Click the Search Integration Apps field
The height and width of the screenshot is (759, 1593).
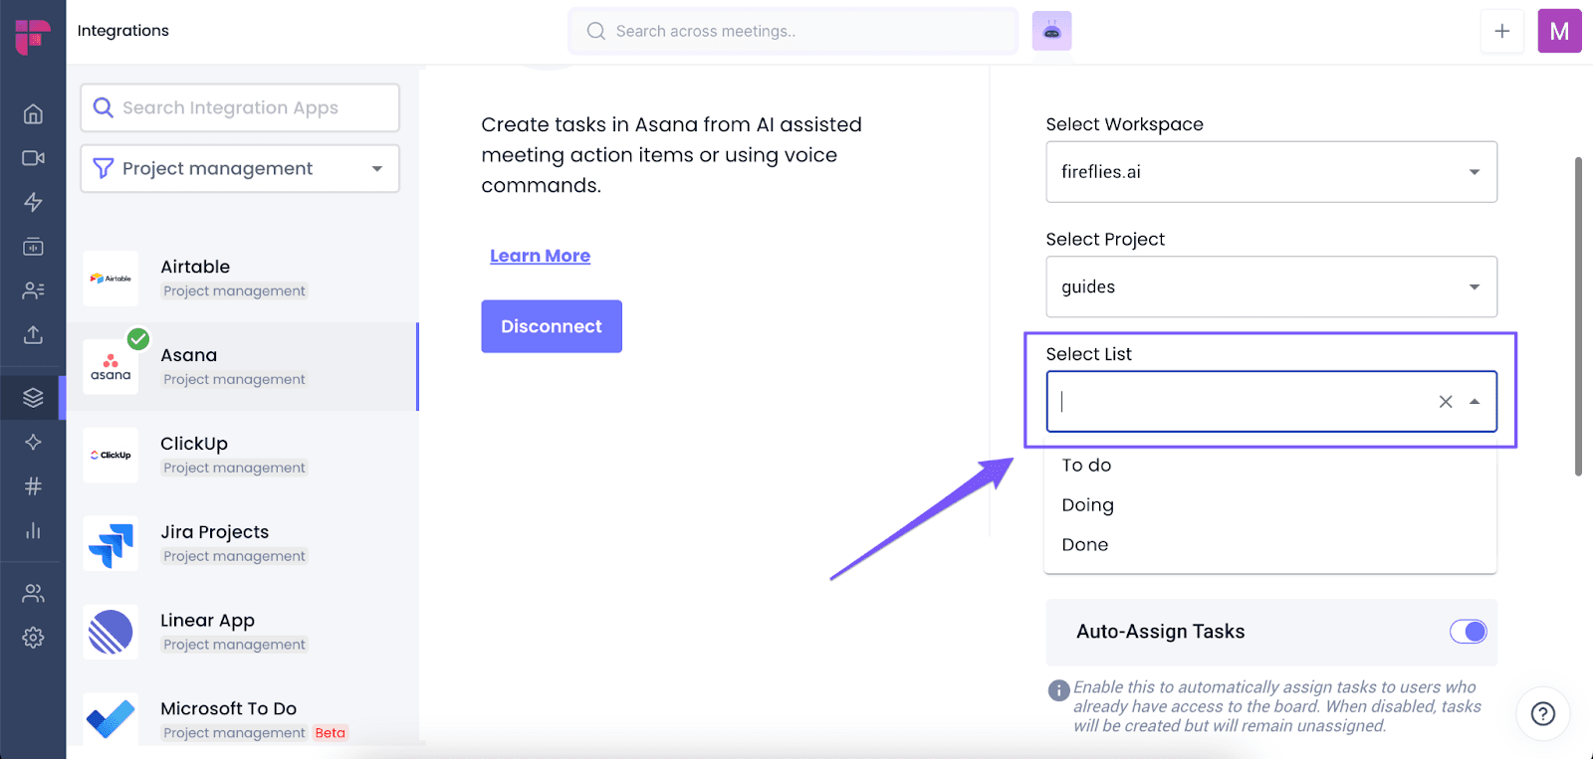point(240,107)
